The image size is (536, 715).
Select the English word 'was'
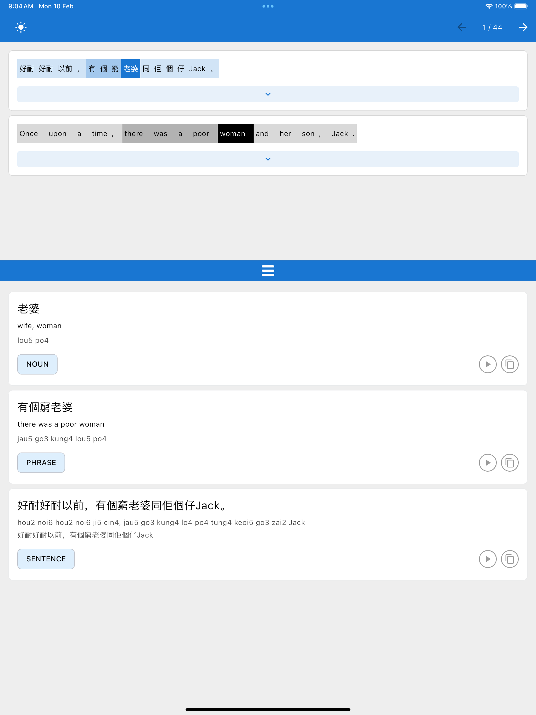point(161,133)
